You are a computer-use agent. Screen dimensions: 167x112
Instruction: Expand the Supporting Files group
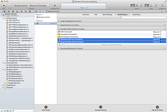point(5,83)
